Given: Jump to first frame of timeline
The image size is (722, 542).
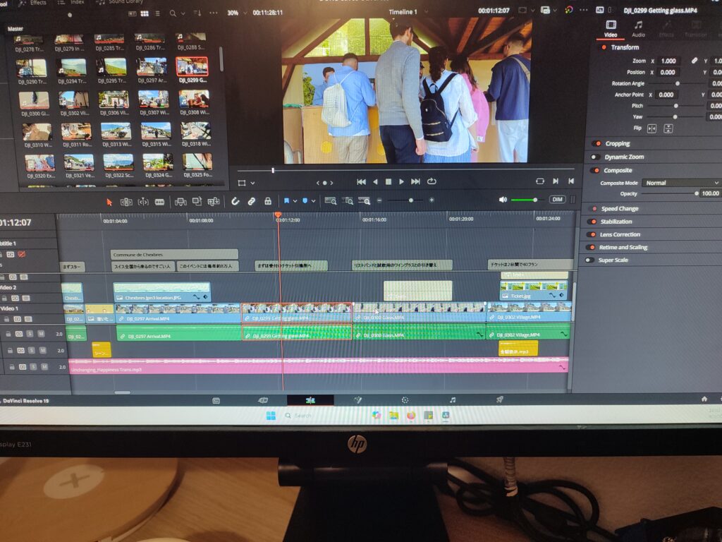Looking at the screenshot, I should 362,181.
